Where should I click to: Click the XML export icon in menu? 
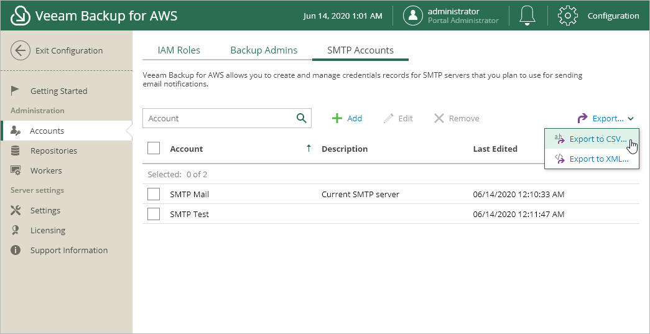click(x=560, y=159)
